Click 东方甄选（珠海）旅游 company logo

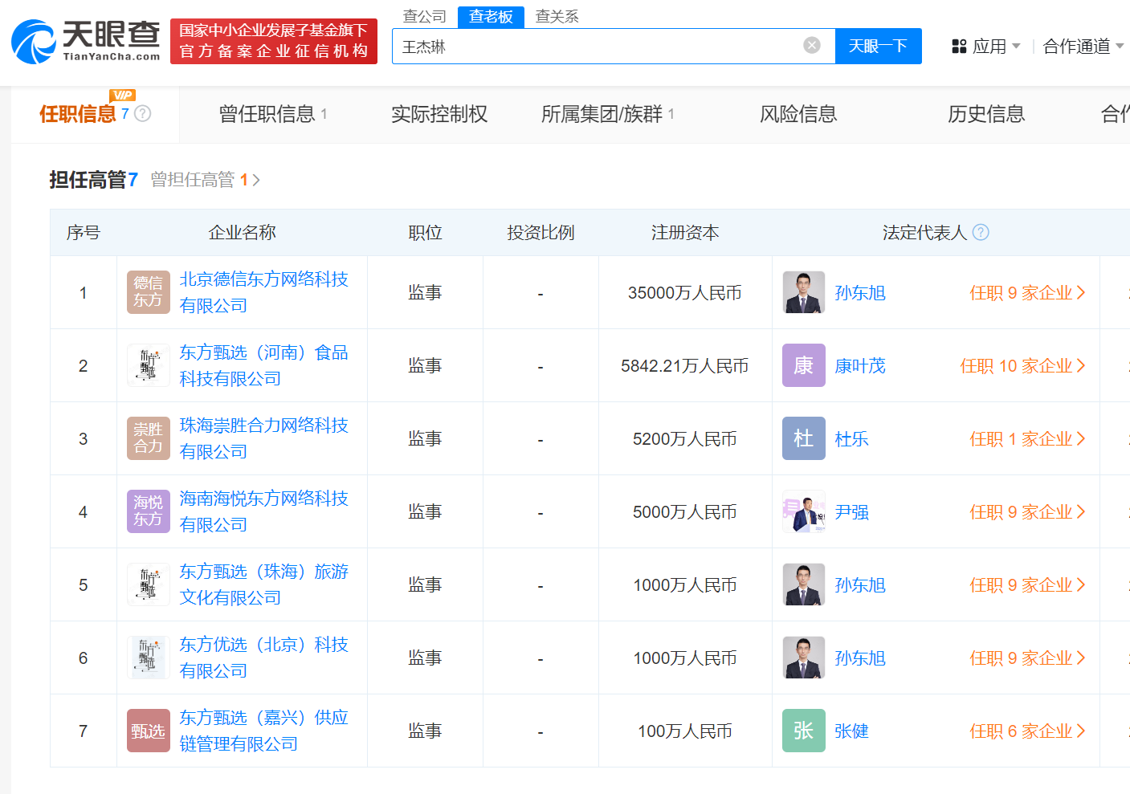tap(149, 584)
